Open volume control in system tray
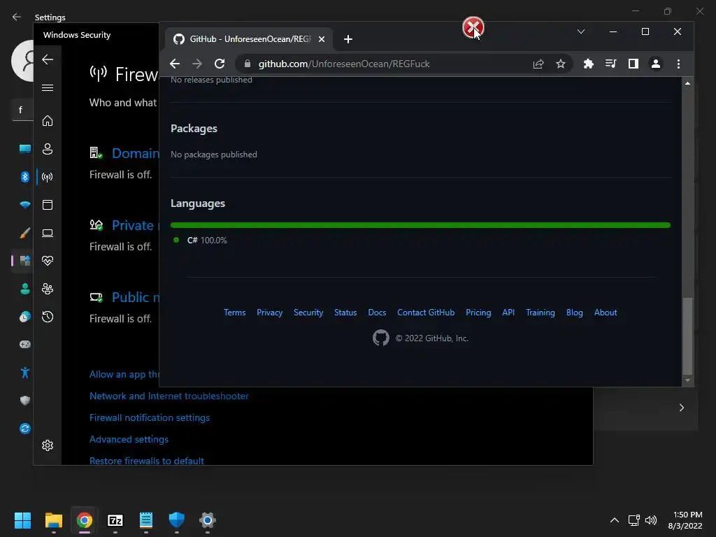This screenshot has height=537, width=716. [x=651, y=520]
